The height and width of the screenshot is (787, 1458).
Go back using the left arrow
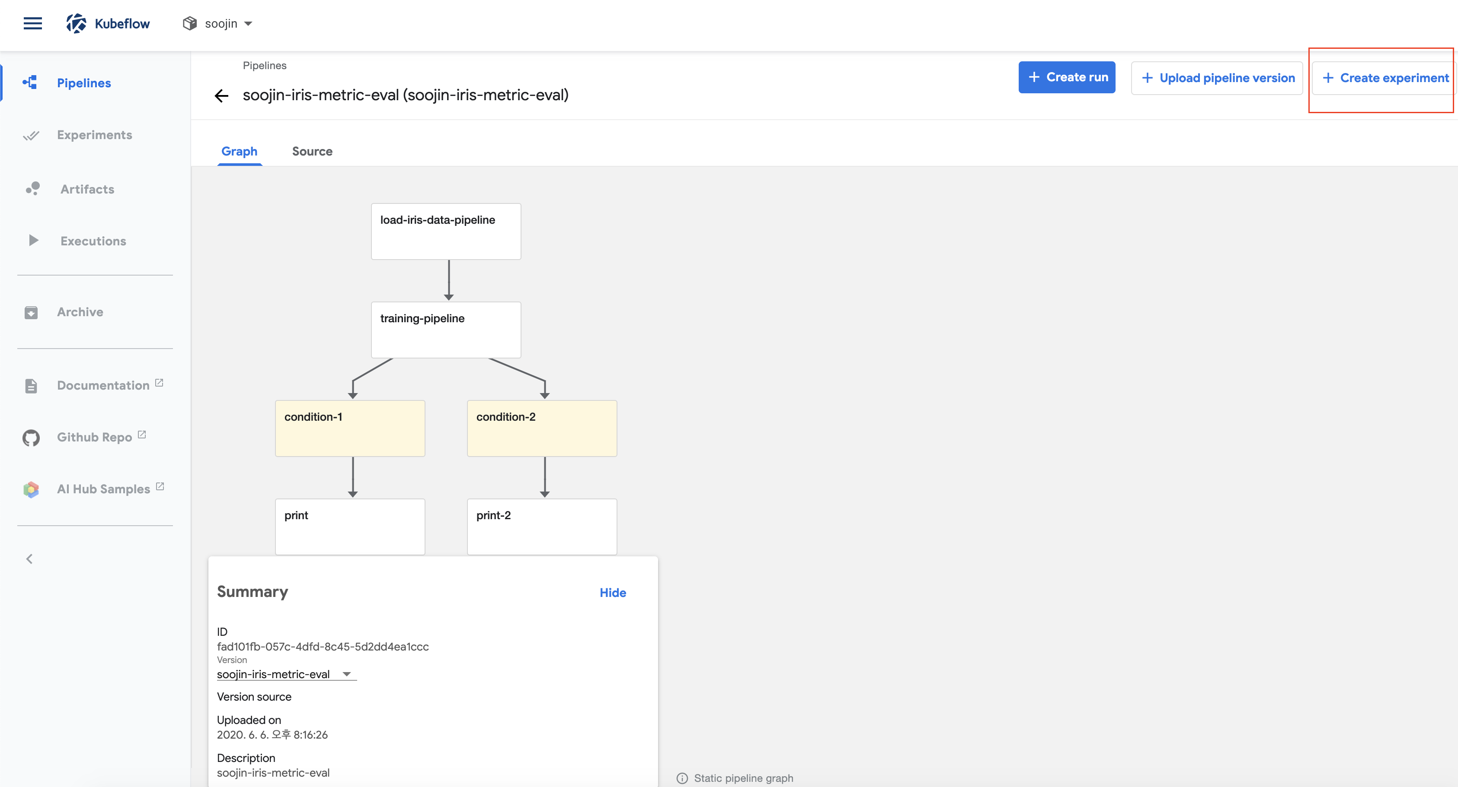pyautogui.click(x=221, y=95)
